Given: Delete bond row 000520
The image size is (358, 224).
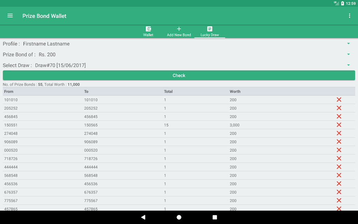Looking at the screenshot, I should (x=339, y=150).
